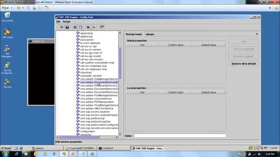Click the Windows 7 Start orb
This screenshot has width=280, height=157.
click(x=5, y=154)
